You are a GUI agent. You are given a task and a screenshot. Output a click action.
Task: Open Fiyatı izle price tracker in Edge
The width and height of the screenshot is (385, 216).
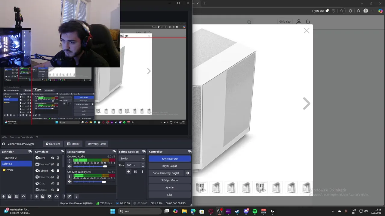(x=320, y=11)
